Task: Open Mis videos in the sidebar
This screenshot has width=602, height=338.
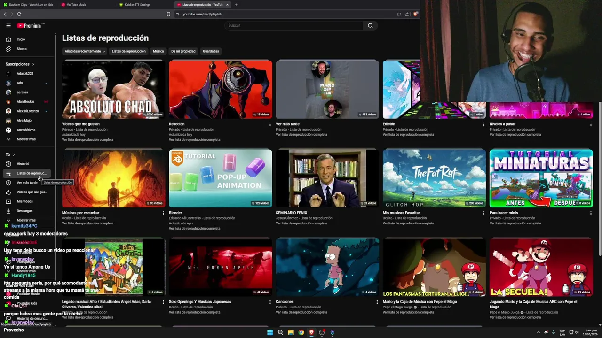Action: click(27, 201)
